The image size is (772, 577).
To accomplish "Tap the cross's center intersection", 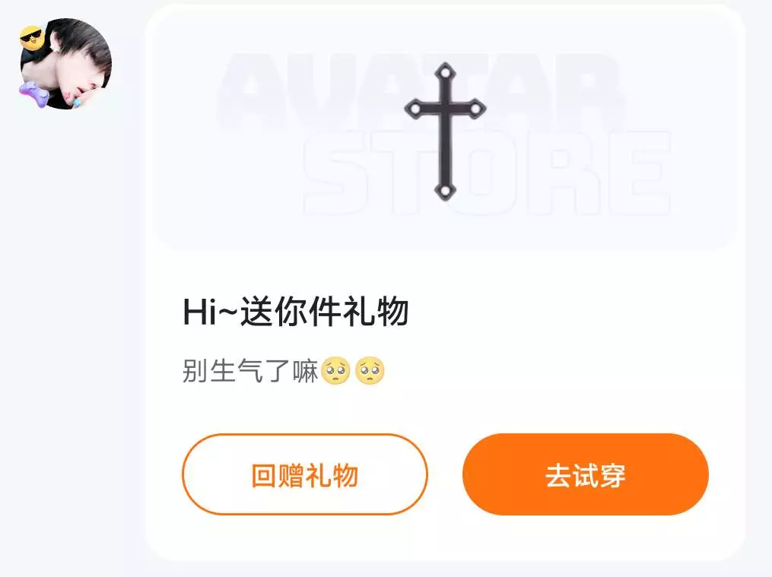I will pyautogui.click(x=445, y=108).
